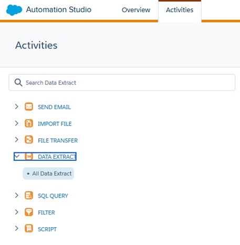Expand the Send Email chevron
The height and width of the screenshot is (245, 240).
[17, 107]
